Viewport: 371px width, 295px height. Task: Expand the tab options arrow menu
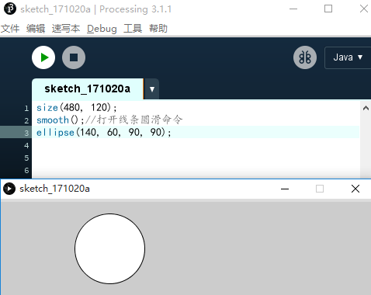(152, 89)
